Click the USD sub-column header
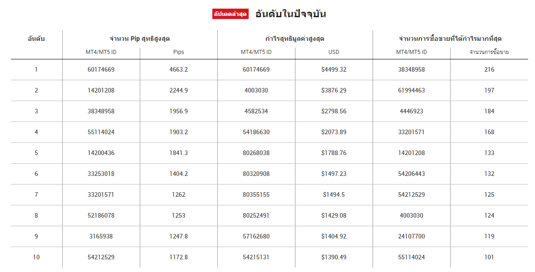The image size is (535, 272). pyautogui.click(x=334, y=52)
